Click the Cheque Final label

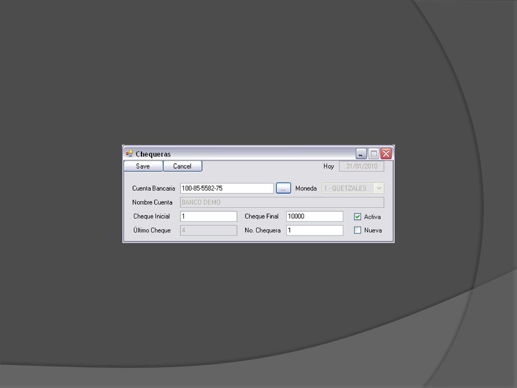[262, 216]
